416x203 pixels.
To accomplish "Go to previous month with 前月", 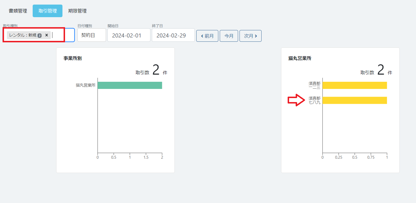I will (207, 36).
